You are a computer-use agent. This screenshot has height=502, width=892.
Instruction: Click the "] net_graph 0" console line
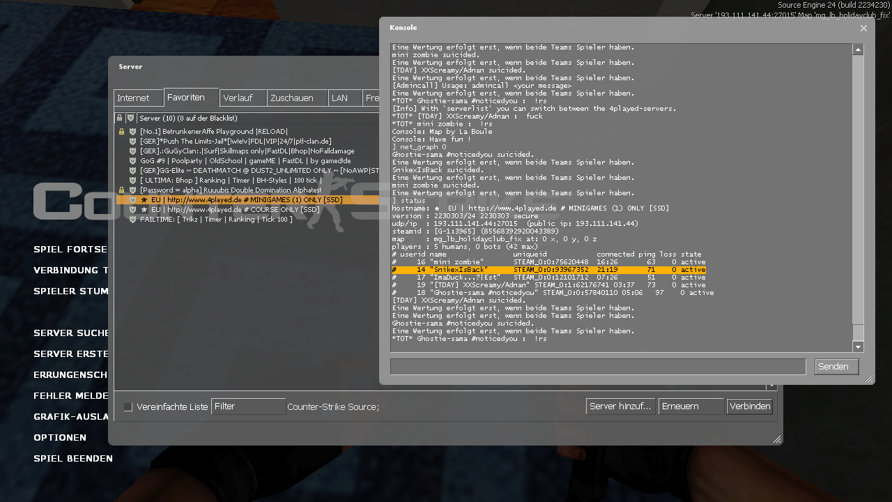(x=419, y=147)
